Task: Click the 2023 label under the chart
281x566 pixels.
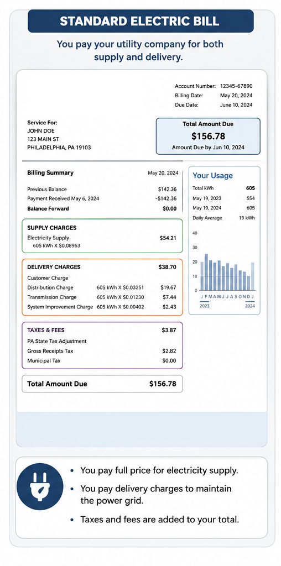Action: (x=205, y=306)
